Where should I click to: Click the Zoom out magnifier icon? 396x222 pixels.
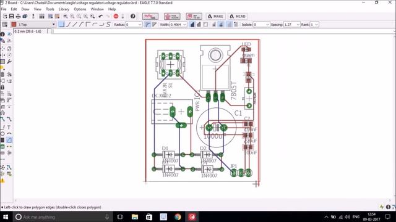[x=79, y=17]
